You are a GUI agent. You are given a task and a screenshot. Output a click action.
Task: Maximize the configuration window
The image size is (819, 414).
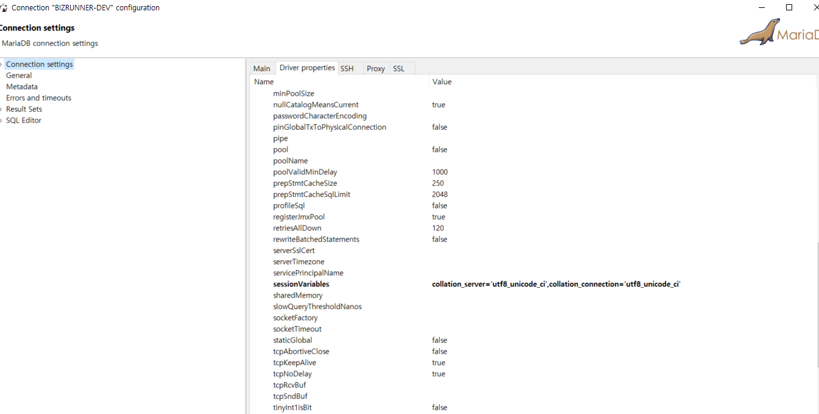tap(789, 7)
